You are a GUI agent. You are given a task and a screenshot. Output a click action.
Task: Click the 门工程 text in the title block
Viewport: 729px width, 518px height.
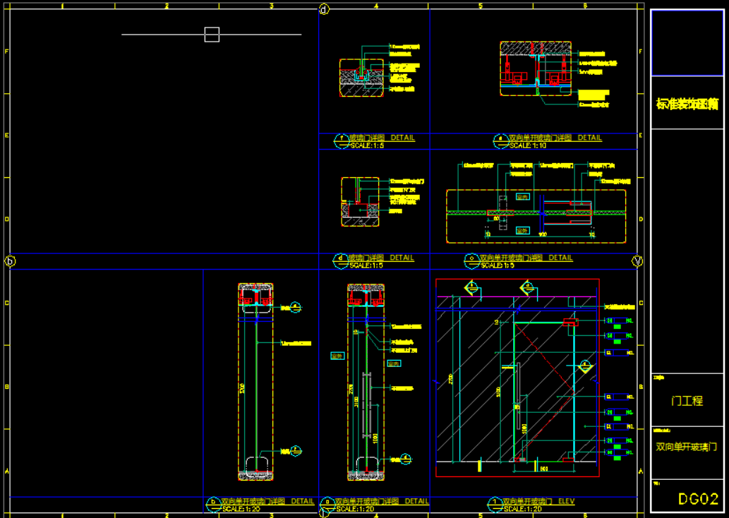pyautogui.click(x=687, y=400)
